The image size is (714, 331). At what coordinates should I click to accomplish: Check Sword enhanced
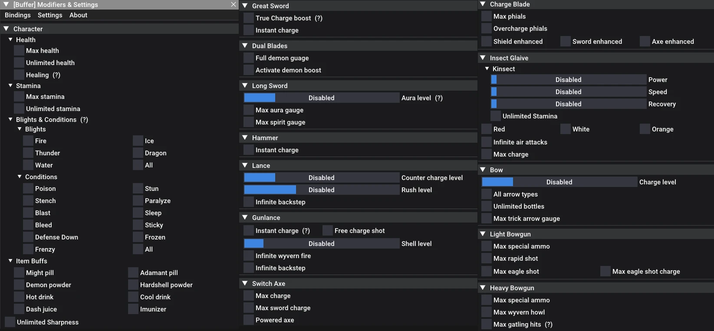pyautogui.click(x=566, y=41)
